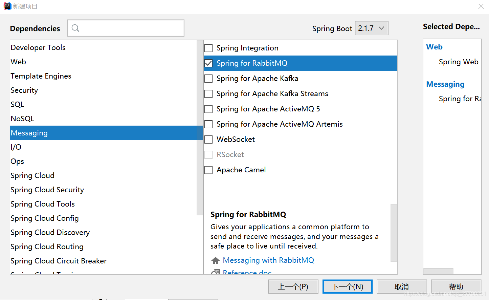Viewport: 489px width, 300px height.
Task: Open Spring Cloud Security category
Action: (x=104, y=190)
